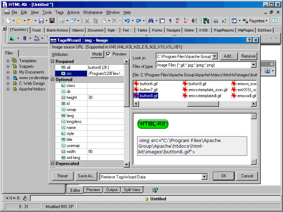The width and height of the screenshot is (283, 212).
Task: Collapse the Required attributes group
Action: (x=52, y=61)
